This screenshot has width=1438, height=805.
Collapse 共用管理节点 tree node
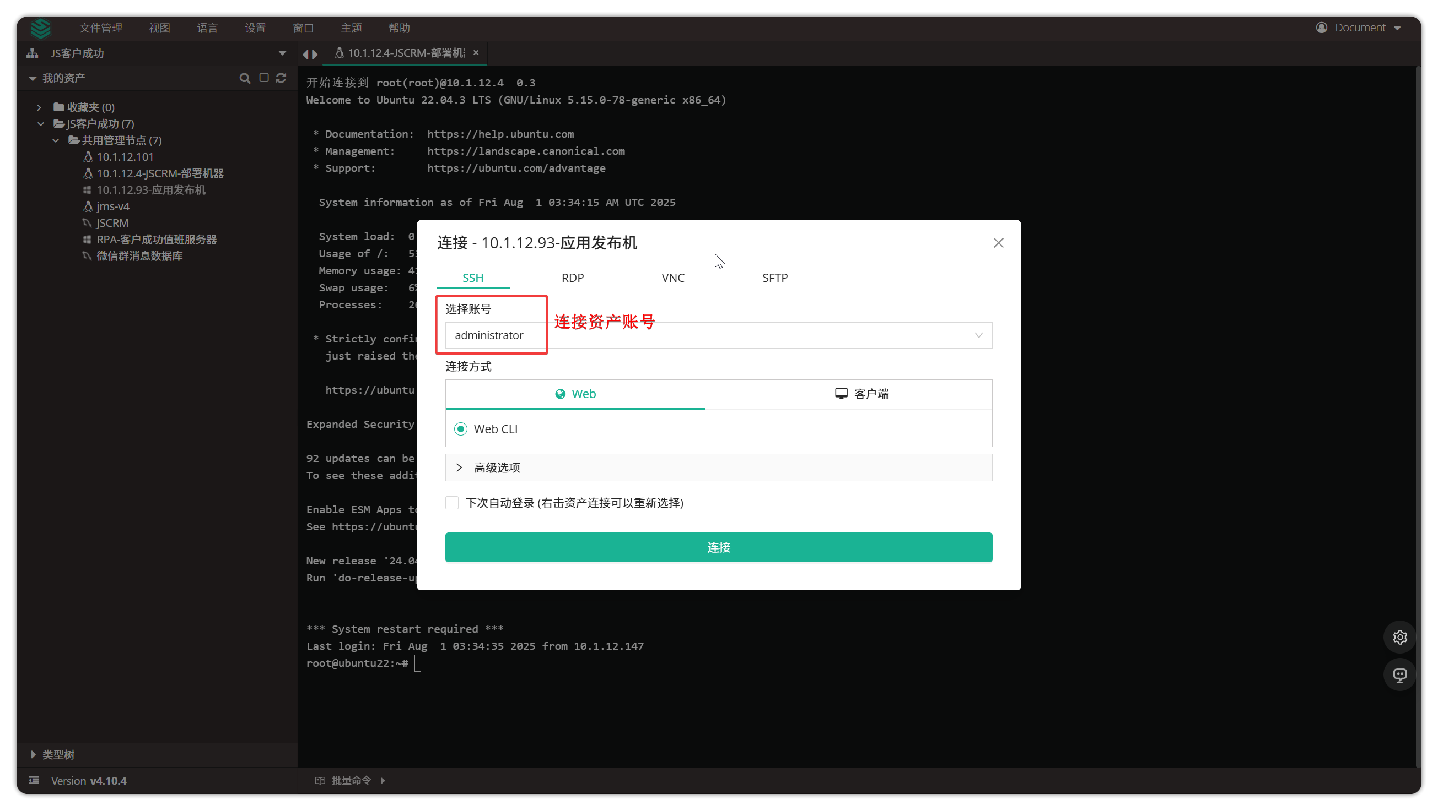[56, 140]
